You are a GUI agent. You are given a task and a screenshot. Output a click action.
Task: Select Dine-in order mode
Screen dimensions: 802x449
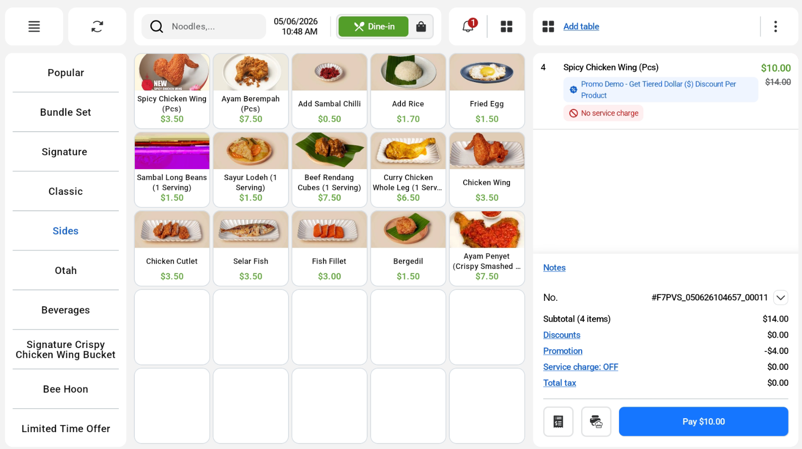click(x=374, y=26)
